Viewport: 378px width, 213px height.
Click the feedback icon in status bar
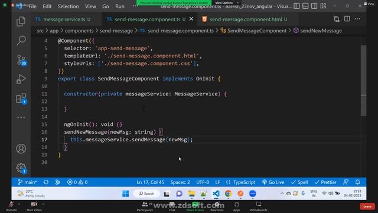(x=346, y=182)
